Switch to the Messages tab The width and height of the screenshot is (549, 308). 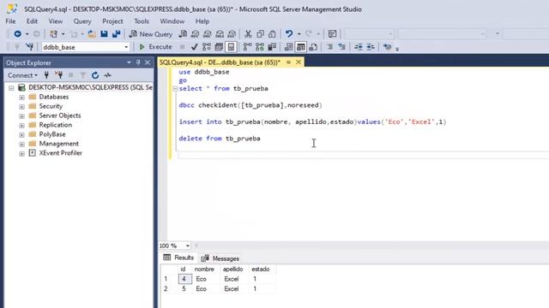click(x=220, y=258)
